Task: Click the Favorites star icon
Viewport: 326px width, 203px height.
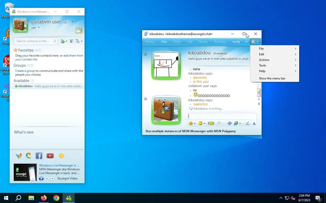Action: [x=16, y=50]
